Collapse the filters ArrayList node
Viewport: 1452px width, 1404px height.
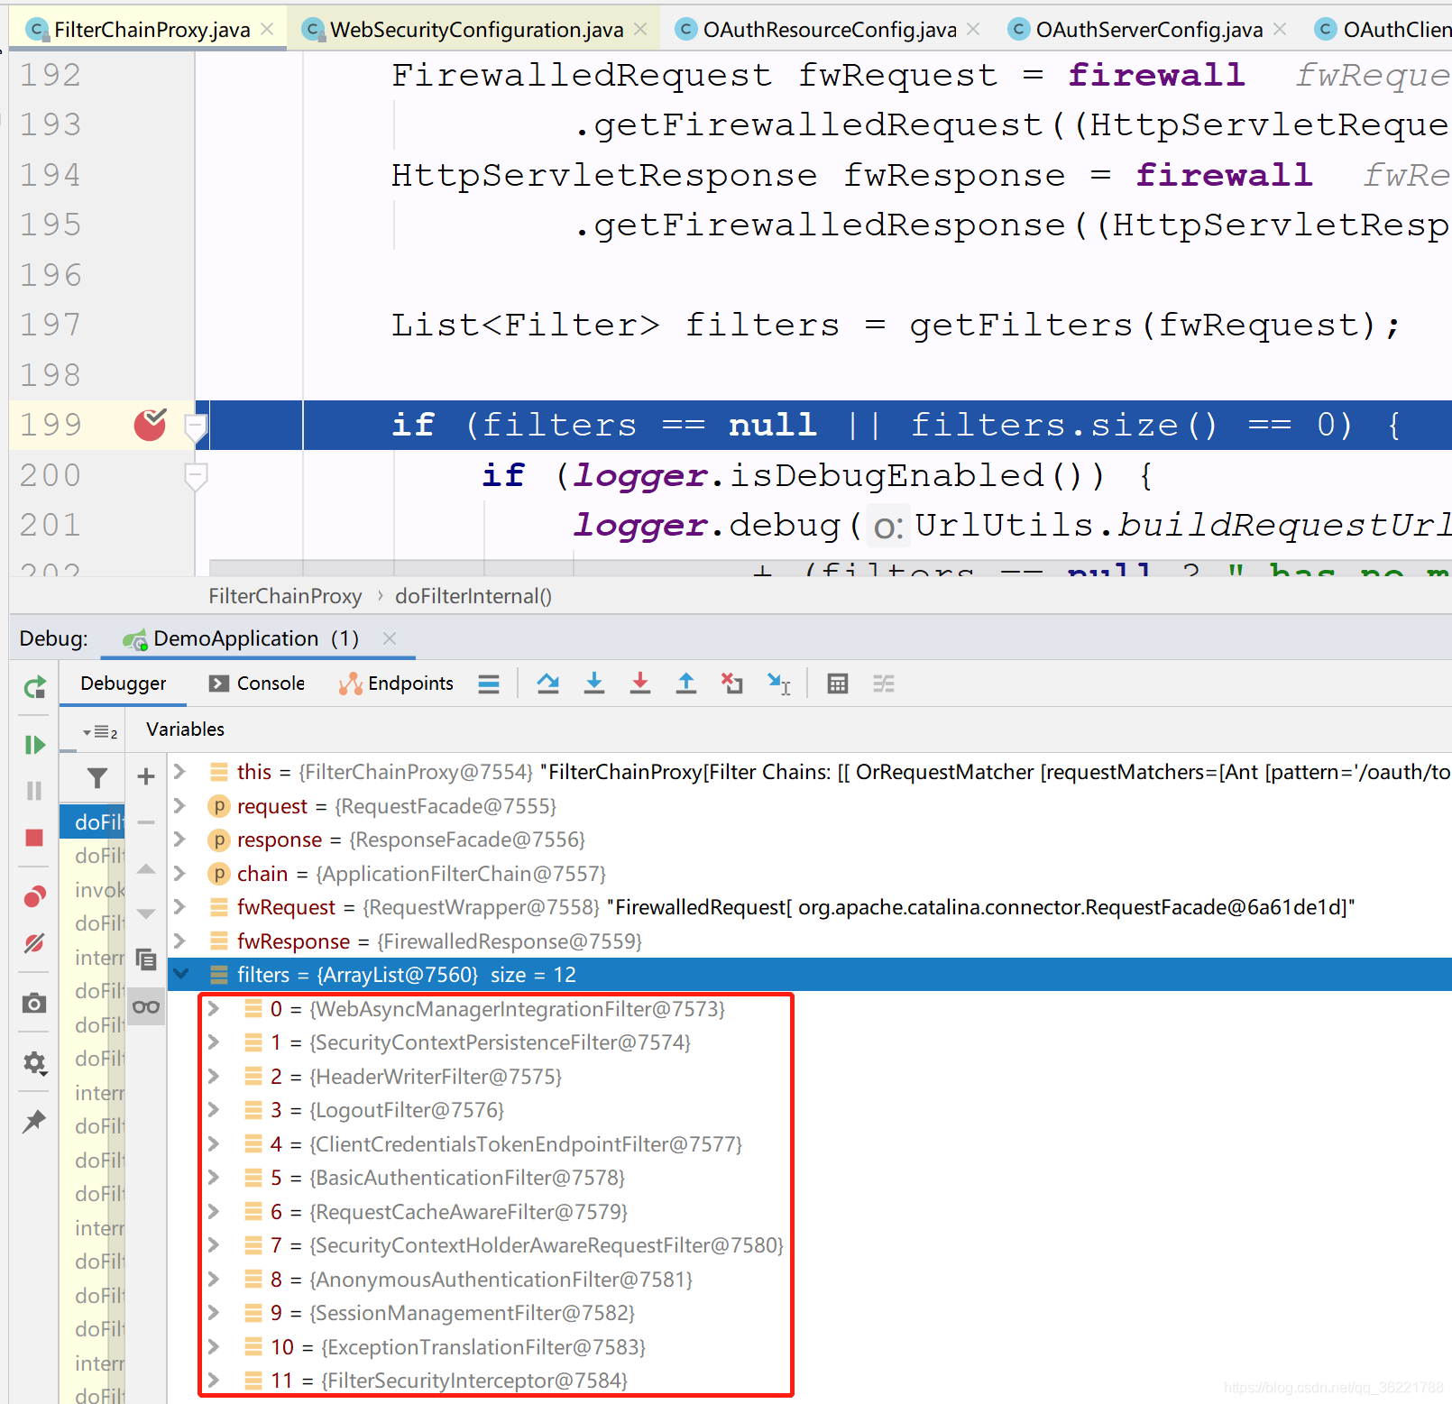point(180,975)
